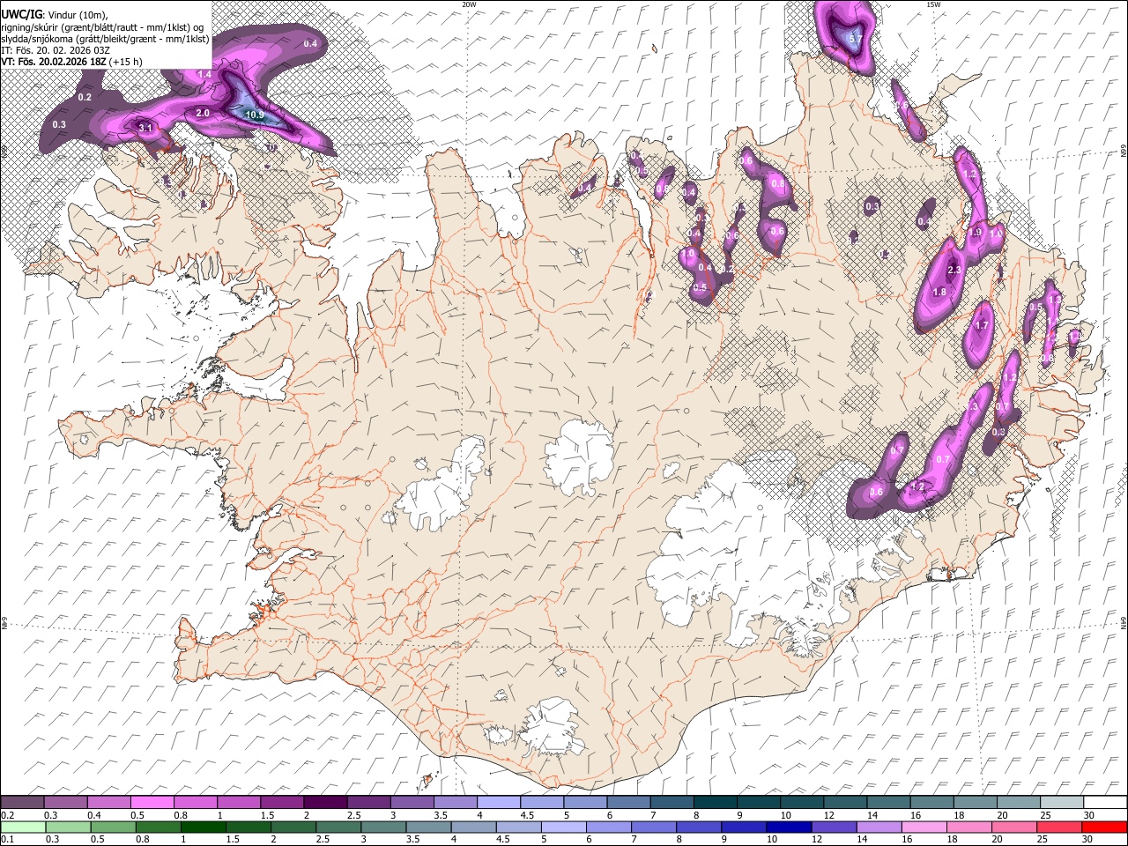Select the bright pink 0.5 swatch, upper legend
This screenshot has width=1128, height=846.
click(152, 802)
